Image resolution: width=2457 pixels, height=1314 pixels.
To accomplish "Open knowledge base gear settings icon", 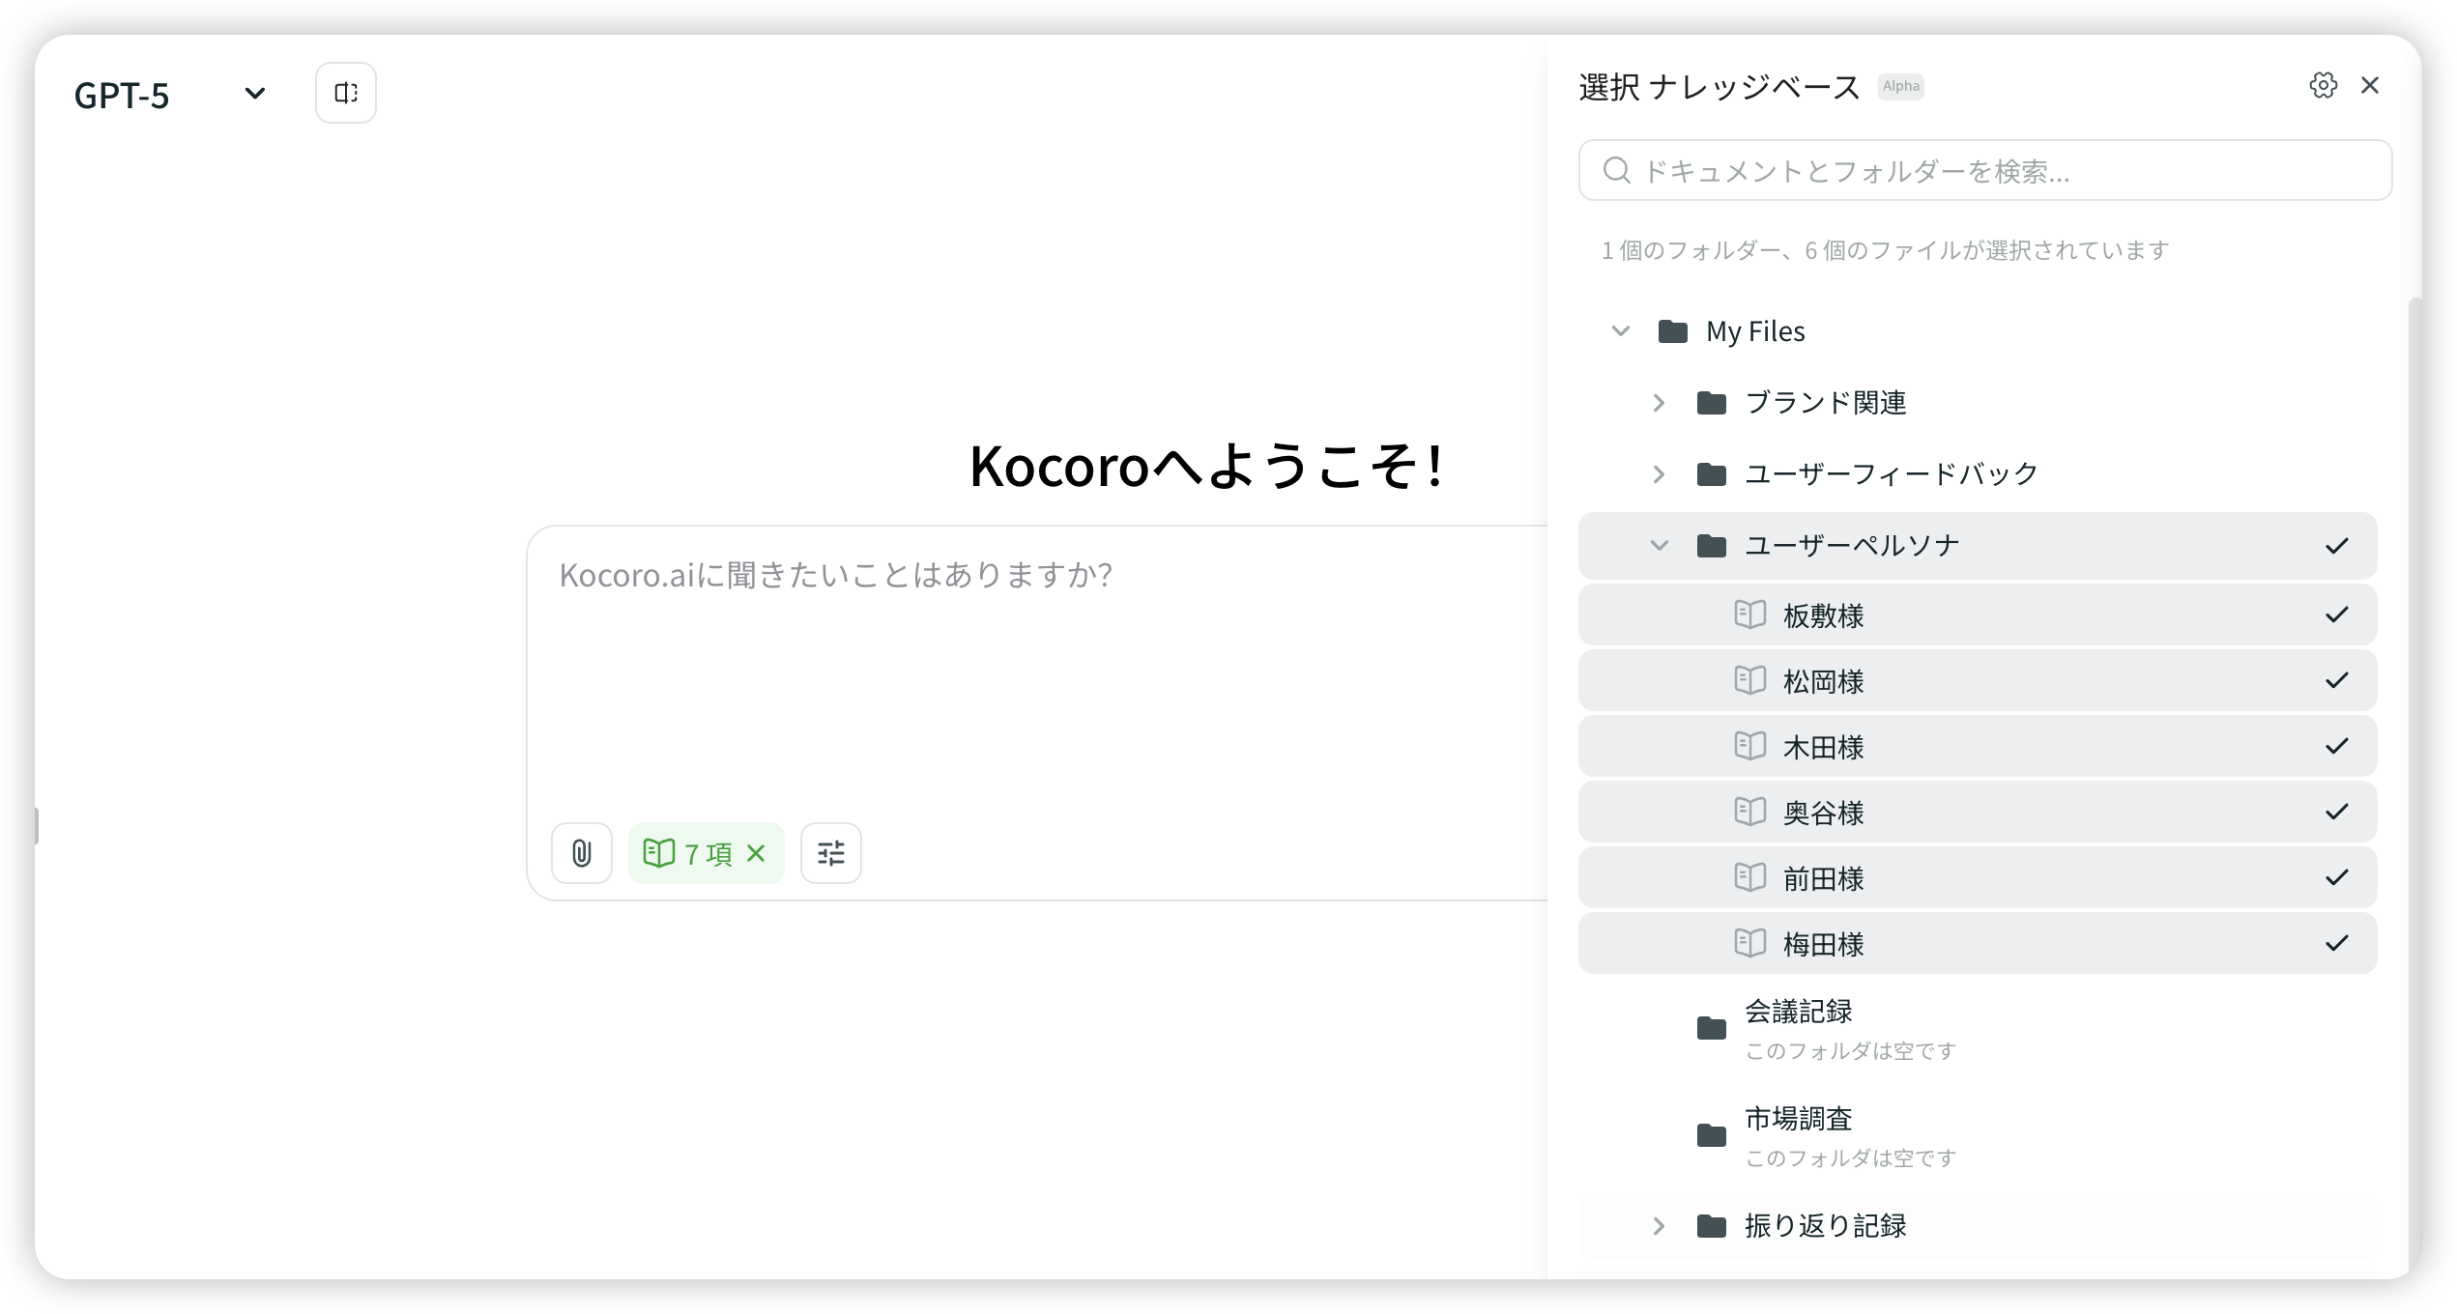I will click(2323, 86).
